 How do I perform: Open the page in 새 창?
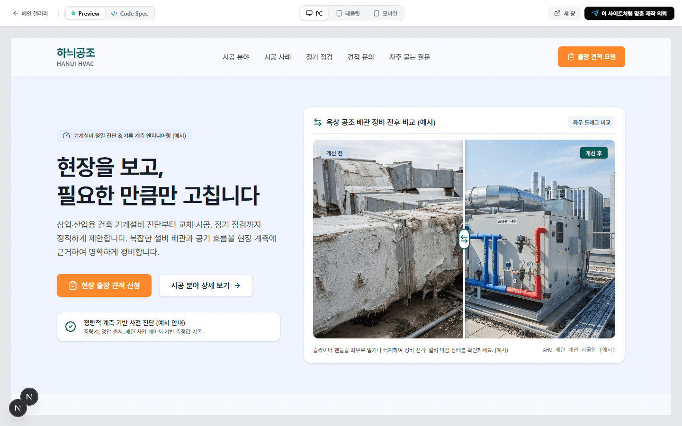point(565,13)
